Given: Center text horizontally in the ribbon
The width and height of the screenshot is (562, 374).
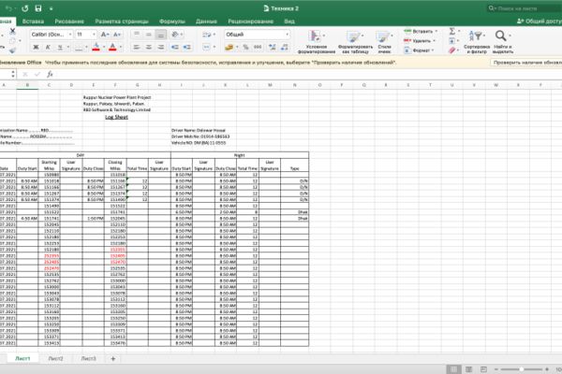Looking at the screenshot, I should 149,47.
